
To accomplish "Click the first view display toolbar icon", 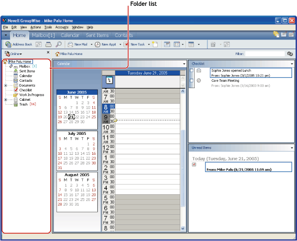I will (x=167, y=44).
